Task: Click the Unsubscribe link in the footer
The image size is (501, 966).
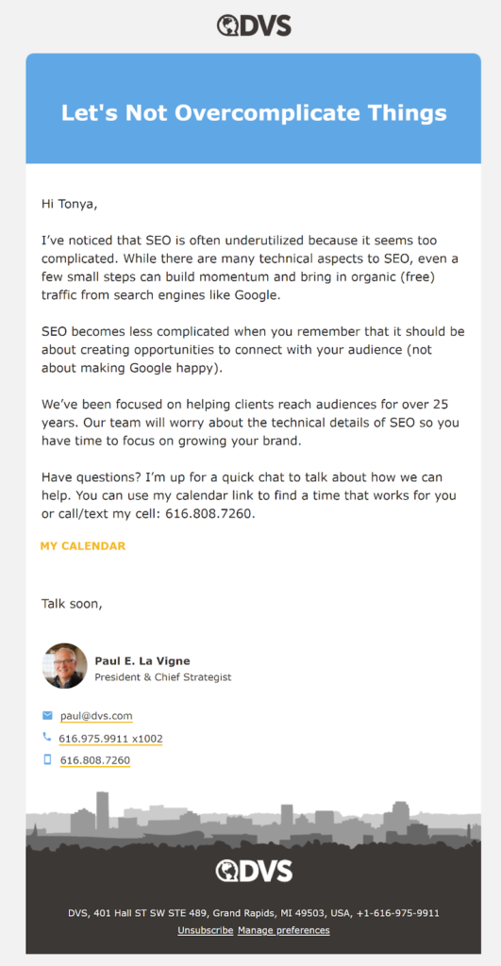Action: point(205,930)
